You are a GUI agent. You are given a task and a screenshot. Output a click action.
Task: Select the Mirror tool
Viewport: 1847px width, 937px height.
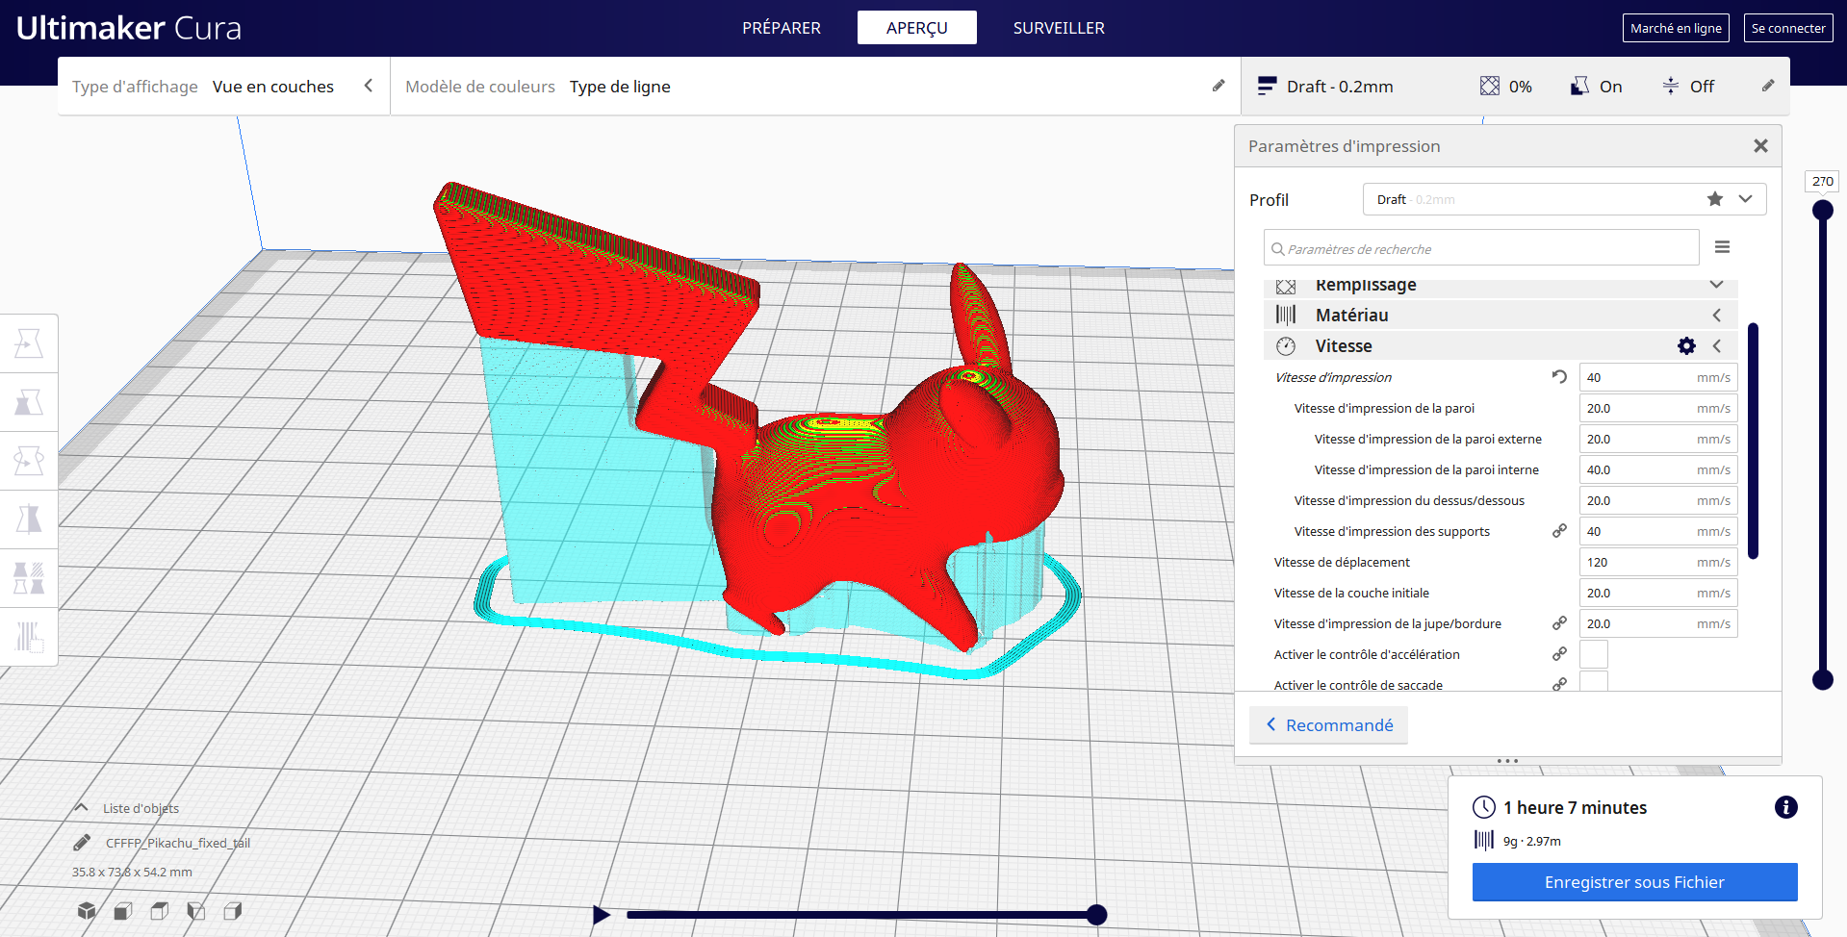tap(29, 519)
